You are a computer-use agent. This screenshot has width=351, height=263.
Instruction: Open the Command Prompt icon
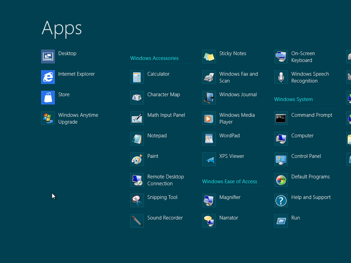[281, 118]
